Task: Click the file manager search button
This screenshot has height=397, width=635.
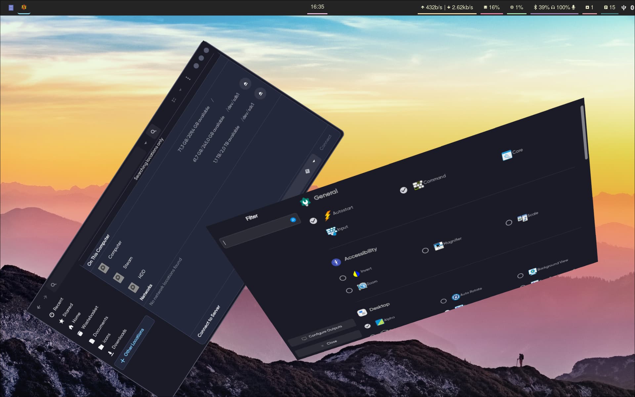Action: tap(153, 132)
